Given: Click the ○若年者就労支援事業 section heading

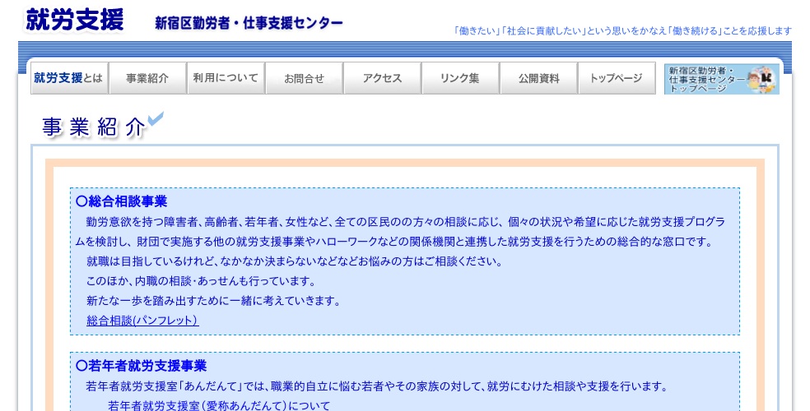Looking at the screenshot, I should tap(141, 366).
